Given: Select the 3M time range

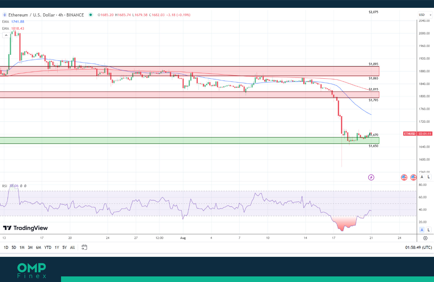Looking at the screenshot, I should [x=30, y=247].
